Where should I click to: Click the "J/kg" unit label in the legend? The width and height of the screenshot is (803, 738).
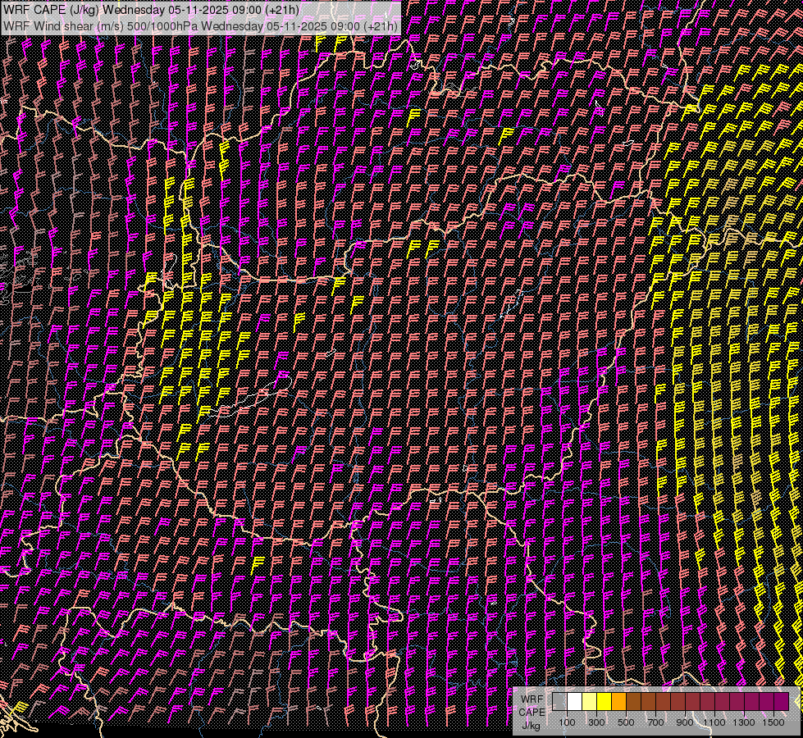pyautogui.click(x=532, y=725)
